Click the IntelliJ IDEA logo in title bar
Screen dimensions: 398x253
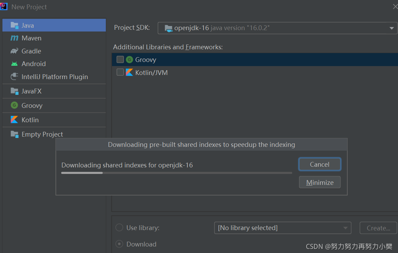[x=3, y=7]
